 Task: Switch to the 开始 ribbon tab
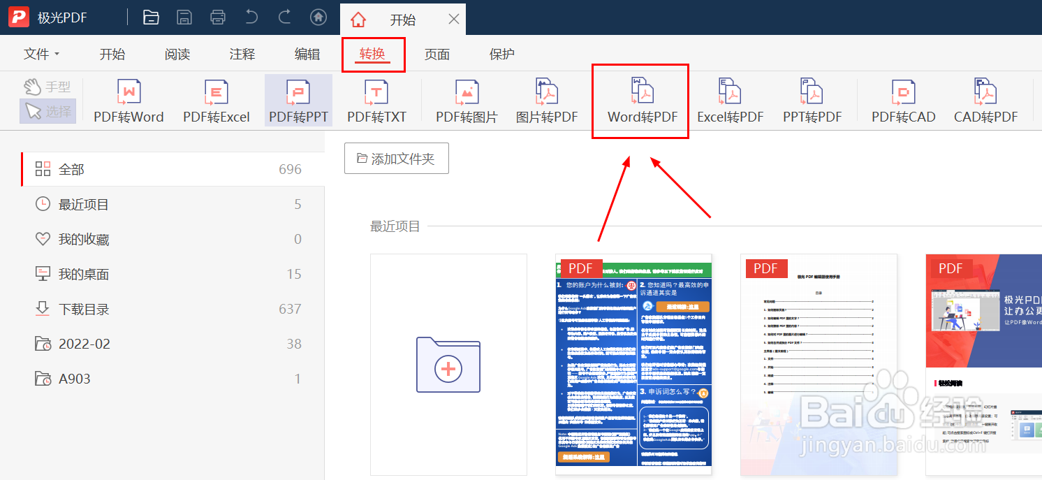coord(112,54)
